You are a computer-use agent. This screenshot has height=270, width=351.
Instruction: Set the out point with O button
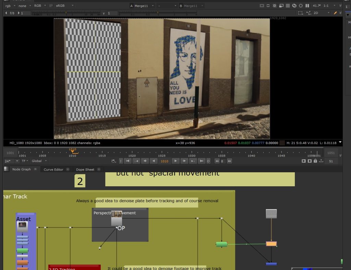click(x=208, y=161)
